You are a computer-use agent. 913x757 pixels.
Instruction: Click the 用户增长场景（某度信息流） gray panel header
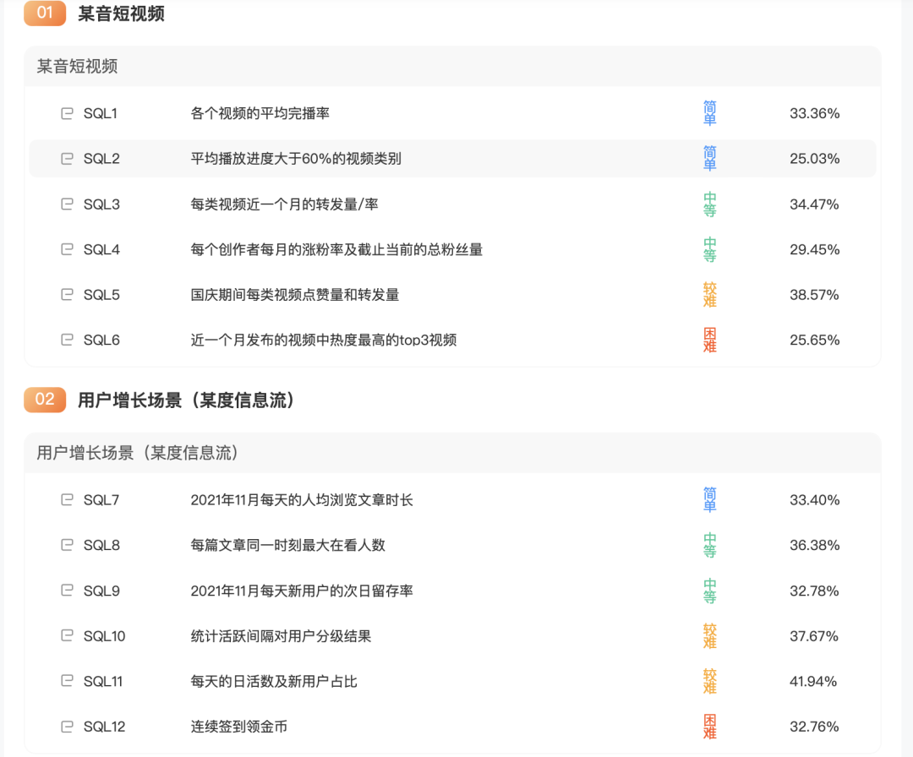click(x=452, y=453)
